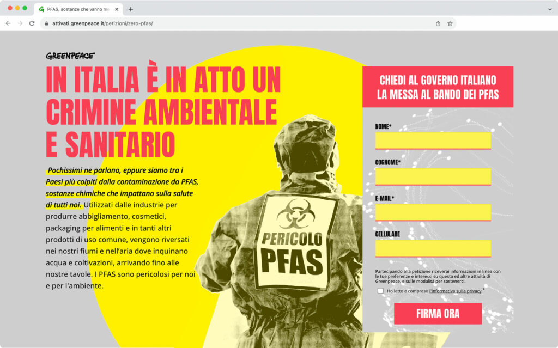Select the PFAS, sostanze che vanno tab
Image resolution: width=558 pixels, height=348 pixels.
78,9
